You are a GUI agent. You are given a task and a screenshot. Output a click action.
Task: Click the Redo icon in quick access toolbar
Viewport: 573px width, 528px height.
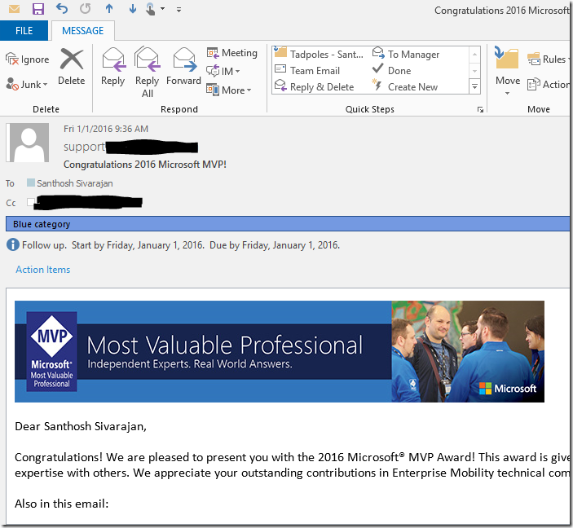[x=85, y=8]
